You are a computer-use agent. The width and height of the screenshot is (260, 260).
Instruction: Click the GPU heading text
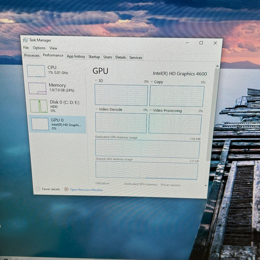click(100, 71)
